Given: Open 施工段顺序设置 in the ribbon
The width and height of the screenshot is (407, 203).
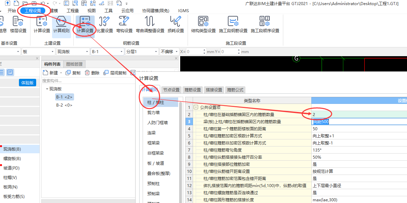Looking at the screenshot, I should pos(265,24).
